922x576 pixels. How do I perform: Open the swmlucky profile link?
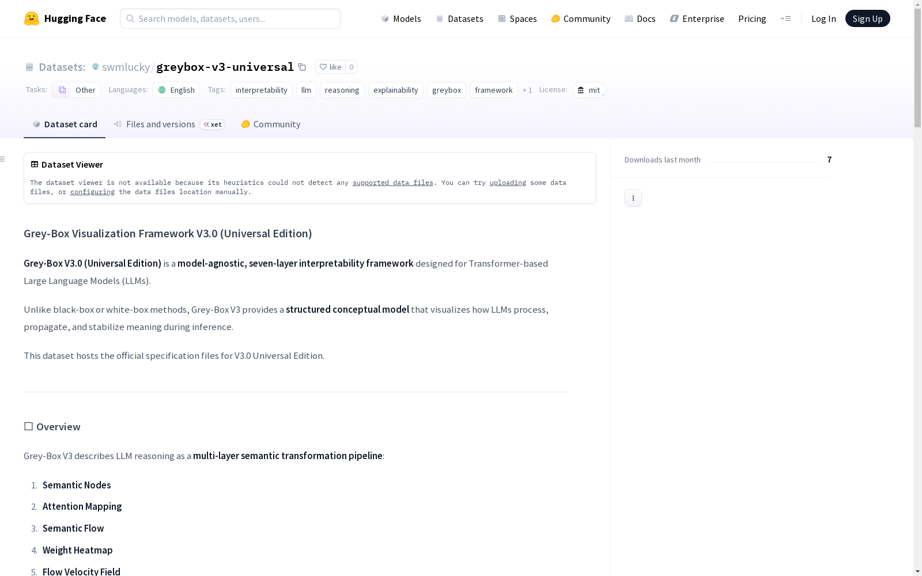(126, 67)
